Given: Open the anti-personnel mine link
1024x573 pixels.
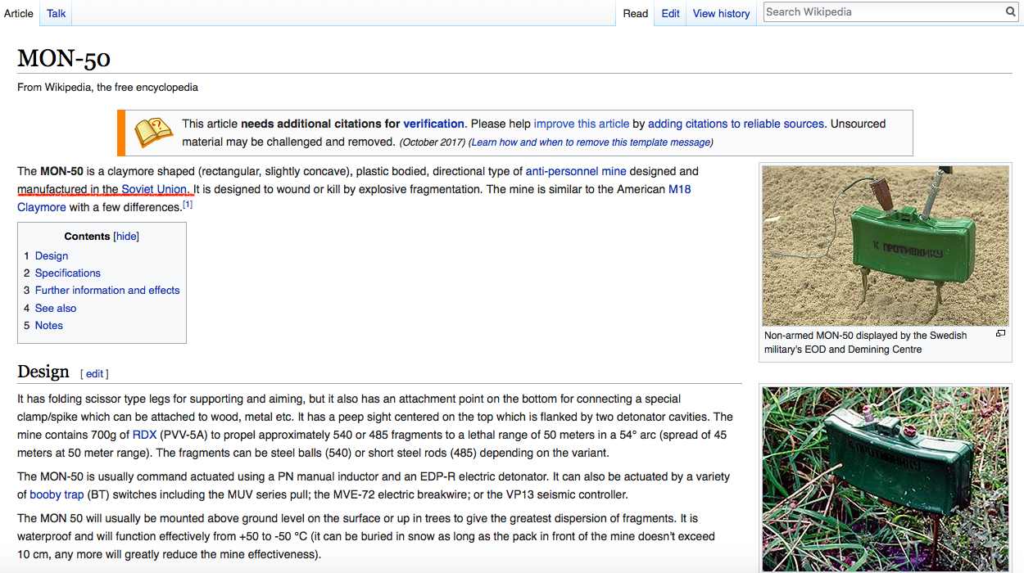Looking at the screenshot, I should (576, 171).
